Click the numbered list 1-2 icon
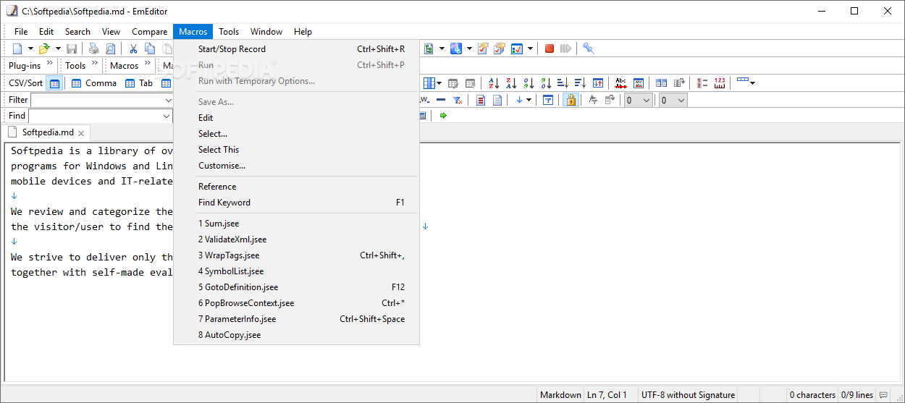The height and width of the screenshot is (403, 905). pyautogui.click(x=702, y=83)
